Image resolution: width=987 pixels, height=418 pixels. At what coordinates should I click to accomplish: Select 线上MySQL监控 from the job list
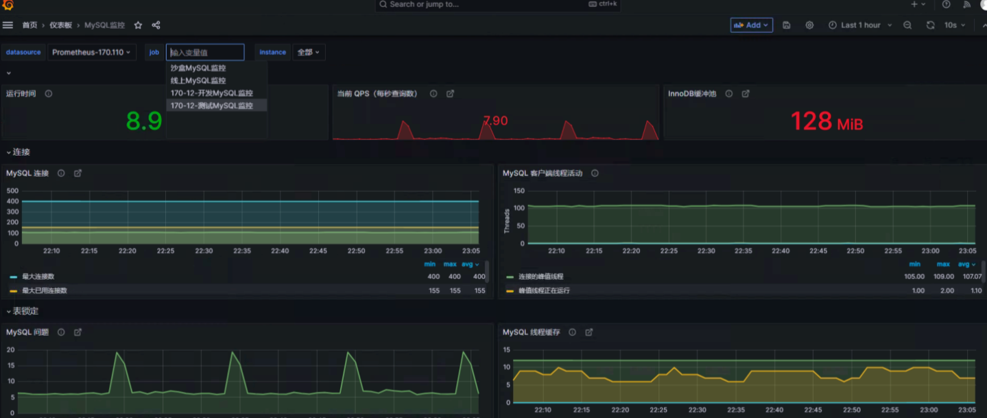click(x=217, y=81)
